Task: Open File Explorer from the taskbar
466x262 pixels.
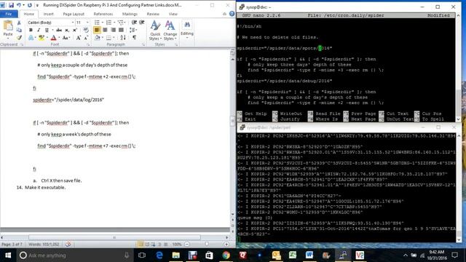Action: pos(176,255)
